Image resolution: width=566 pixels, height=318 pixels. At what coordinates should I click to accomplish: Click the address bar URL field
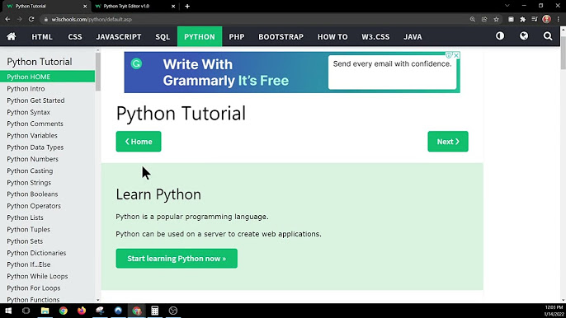252,20
